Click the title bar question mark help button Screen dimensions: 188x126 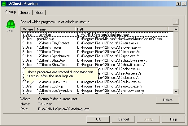178,4
